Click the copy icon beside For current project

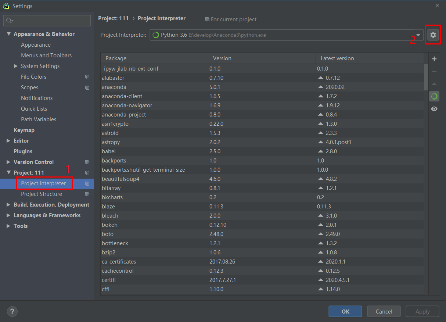[207, 19]
